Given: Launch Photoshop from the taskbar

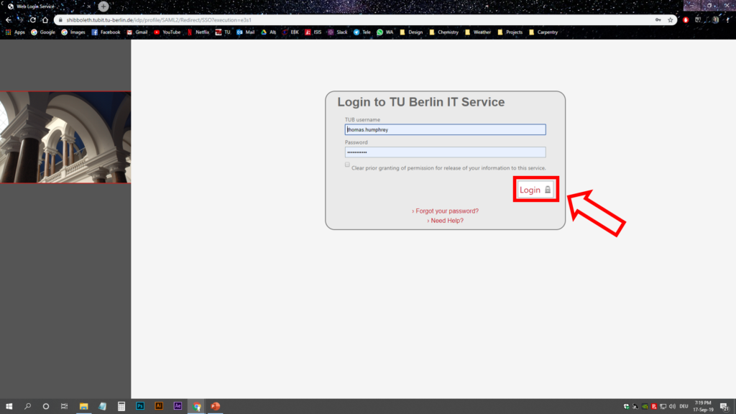Looking at the screenshot, I should [x=140, y=406].
